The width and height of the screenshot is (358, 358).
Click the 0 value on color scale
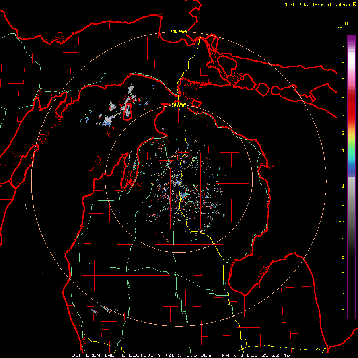point(343,169)
